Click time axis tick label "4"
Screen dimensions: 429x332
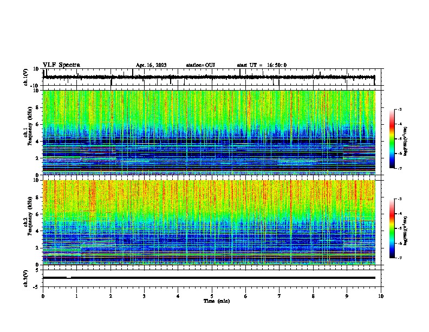[178, 296]
